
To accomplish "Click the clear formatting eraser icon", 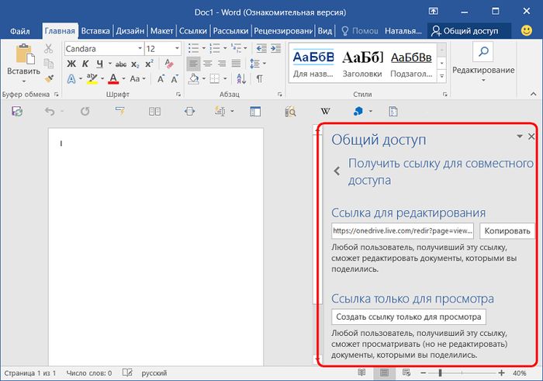I will tap(169, 64).
